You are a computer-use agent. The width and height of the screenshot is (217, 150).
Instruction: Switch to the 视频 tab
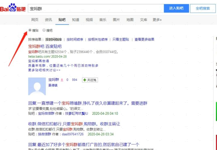coord(89,20)
